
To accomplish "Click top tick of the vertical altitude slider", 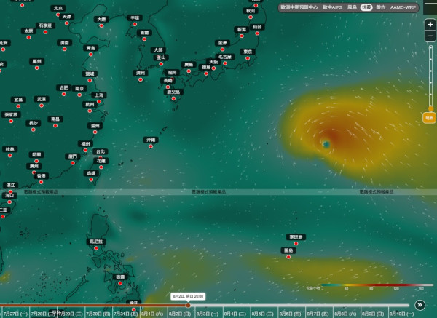I will click(431, 47).
